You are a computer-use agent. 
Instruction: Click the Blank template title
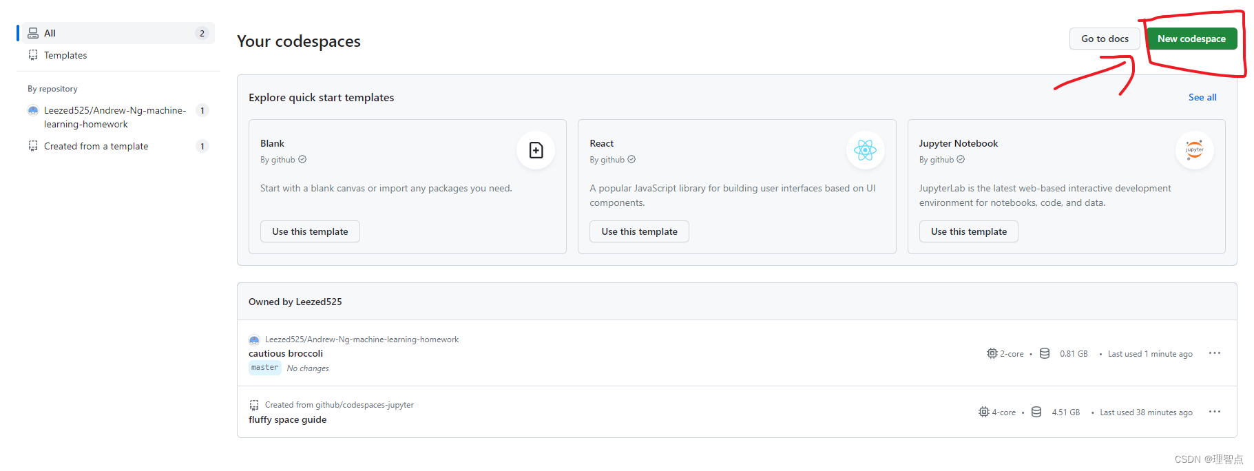click(272, 143)
